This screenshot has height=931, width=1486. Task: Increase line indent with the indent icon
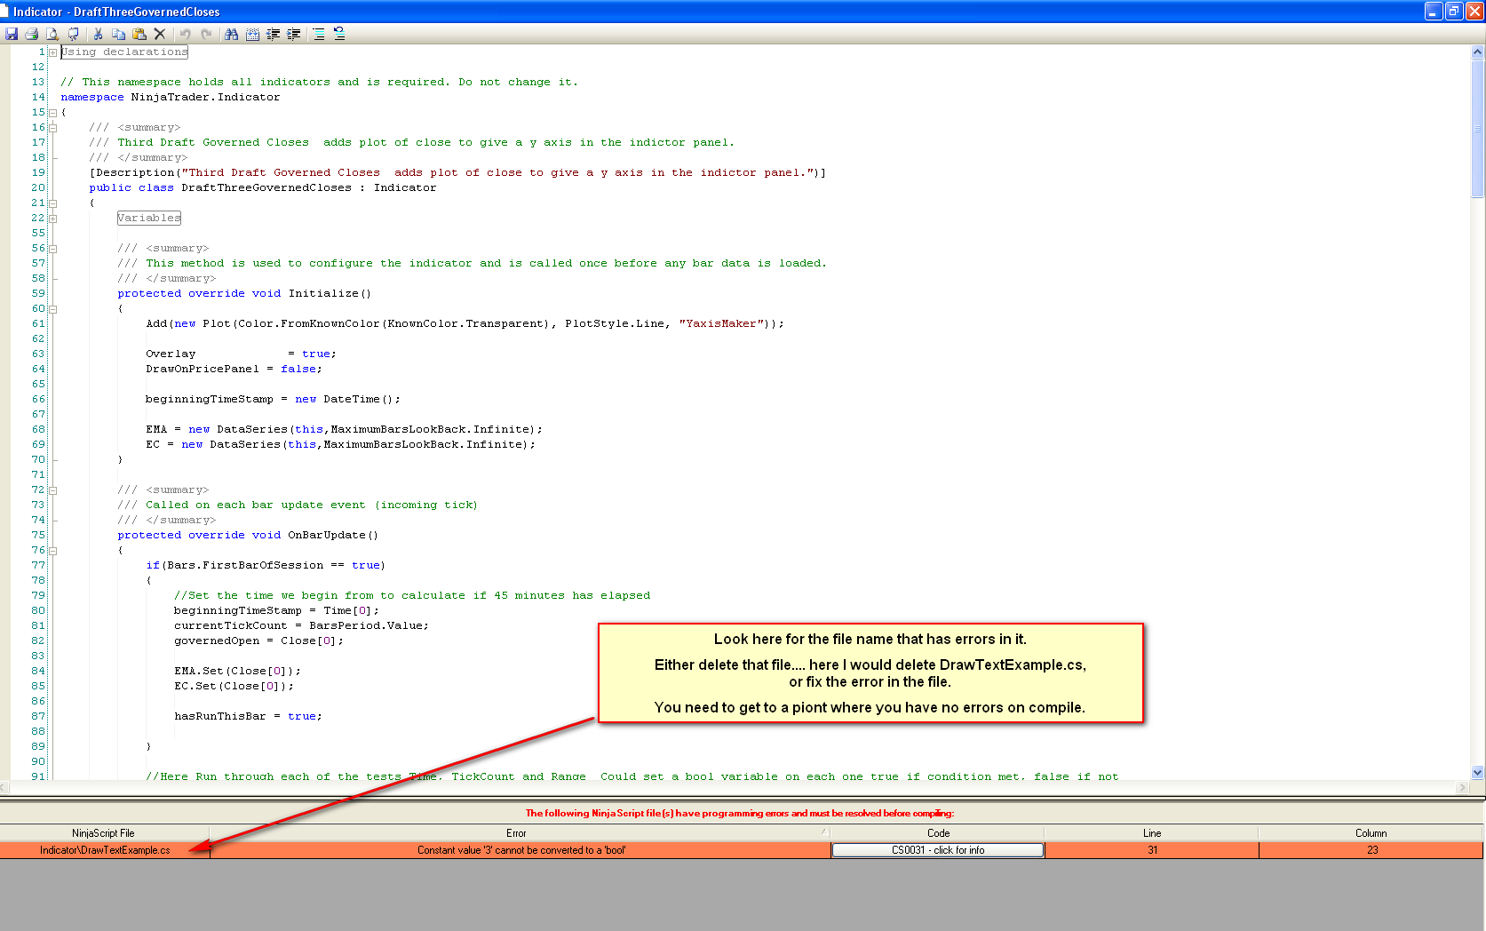294,34
